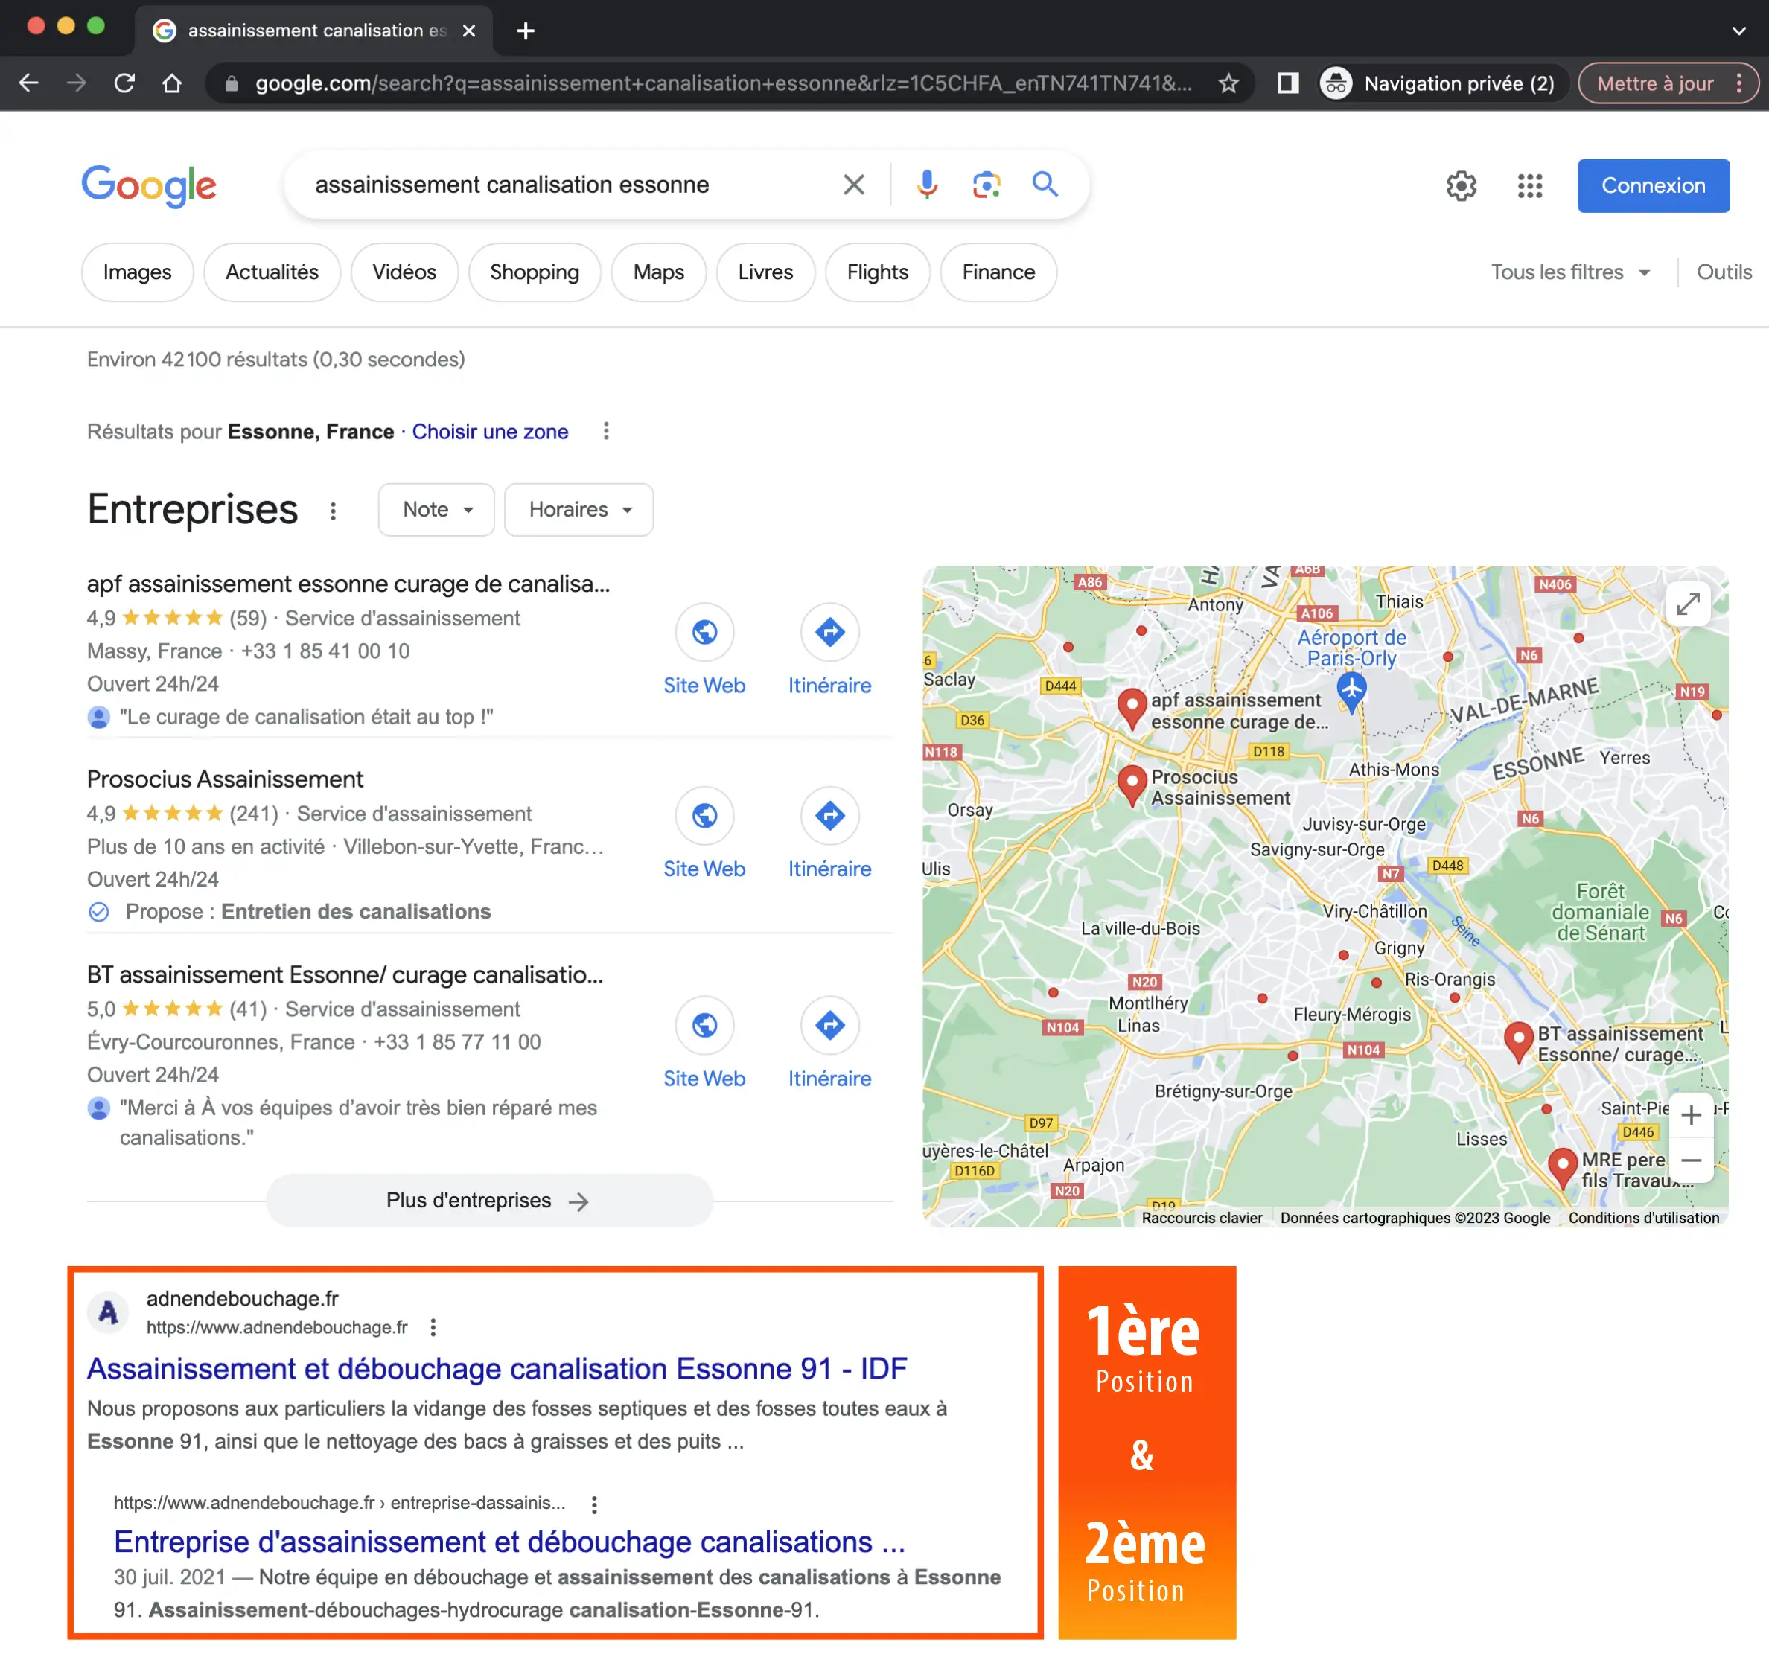This screenshot has height=1654, width=1769.
Task: Switch to the Images tab
Action: point(137,272)
